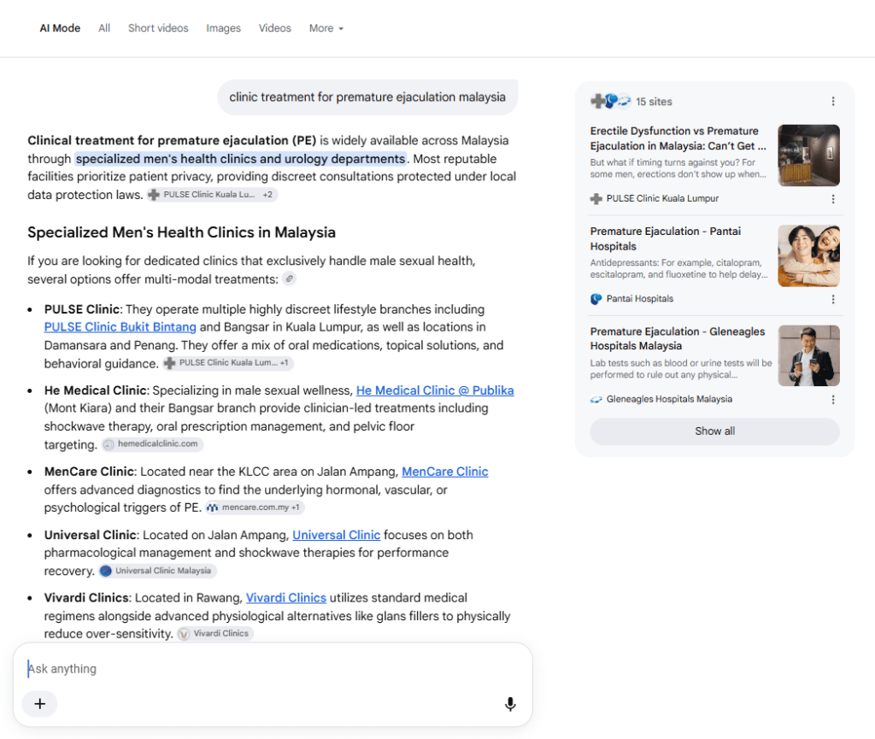Open the All results tab
Image resolution: width=875 pixels, height=739 pixels.
104,28
